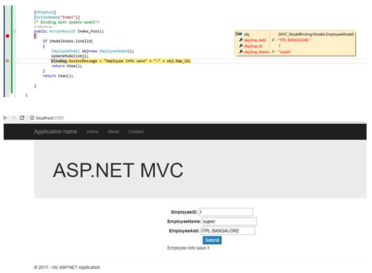372x273 pixels.
Task: Click the EmployeeAdd: label
Action: (184, 231)
